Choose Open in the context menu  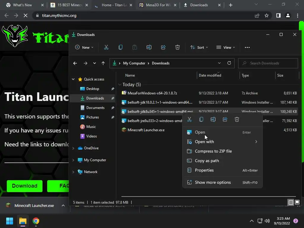coord(222,132)
